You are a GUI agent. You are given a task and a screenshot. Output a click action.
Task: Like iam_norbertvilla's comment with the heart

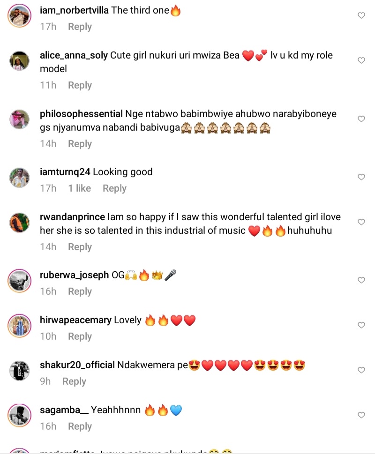click(361, 15)
